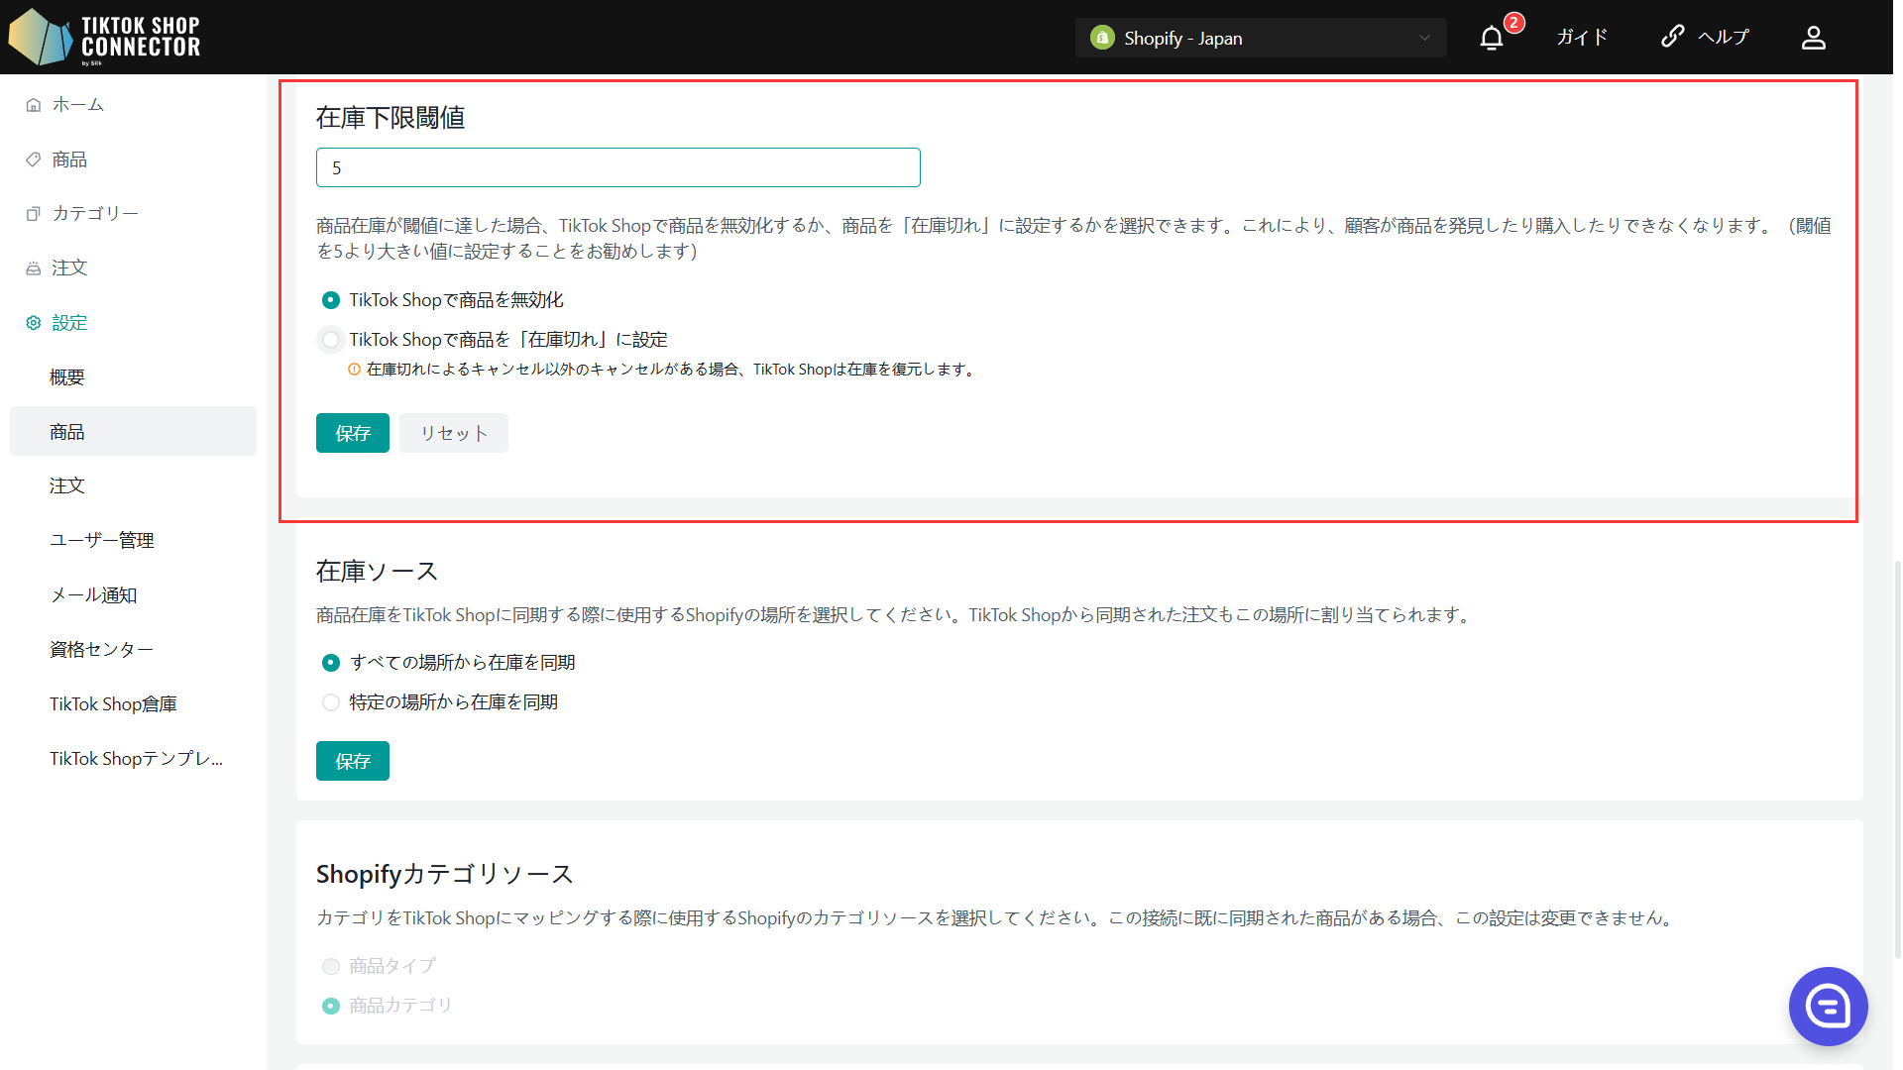Open TikTok Shop倉庫 settings page

point(133,703)
